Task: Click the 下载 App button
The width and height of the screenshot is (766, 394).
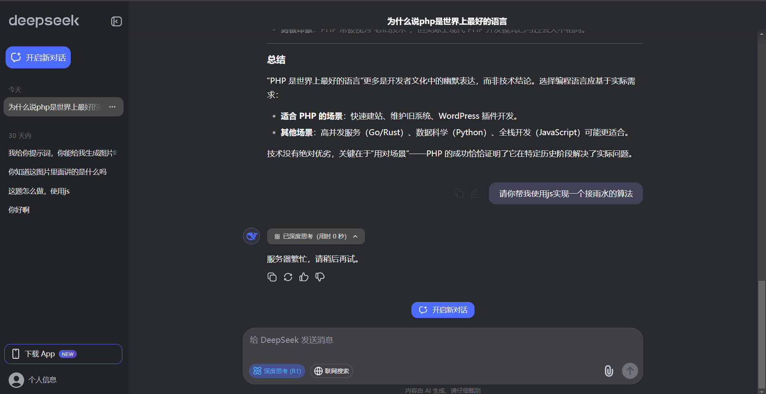Action: [x=63, y=354]
